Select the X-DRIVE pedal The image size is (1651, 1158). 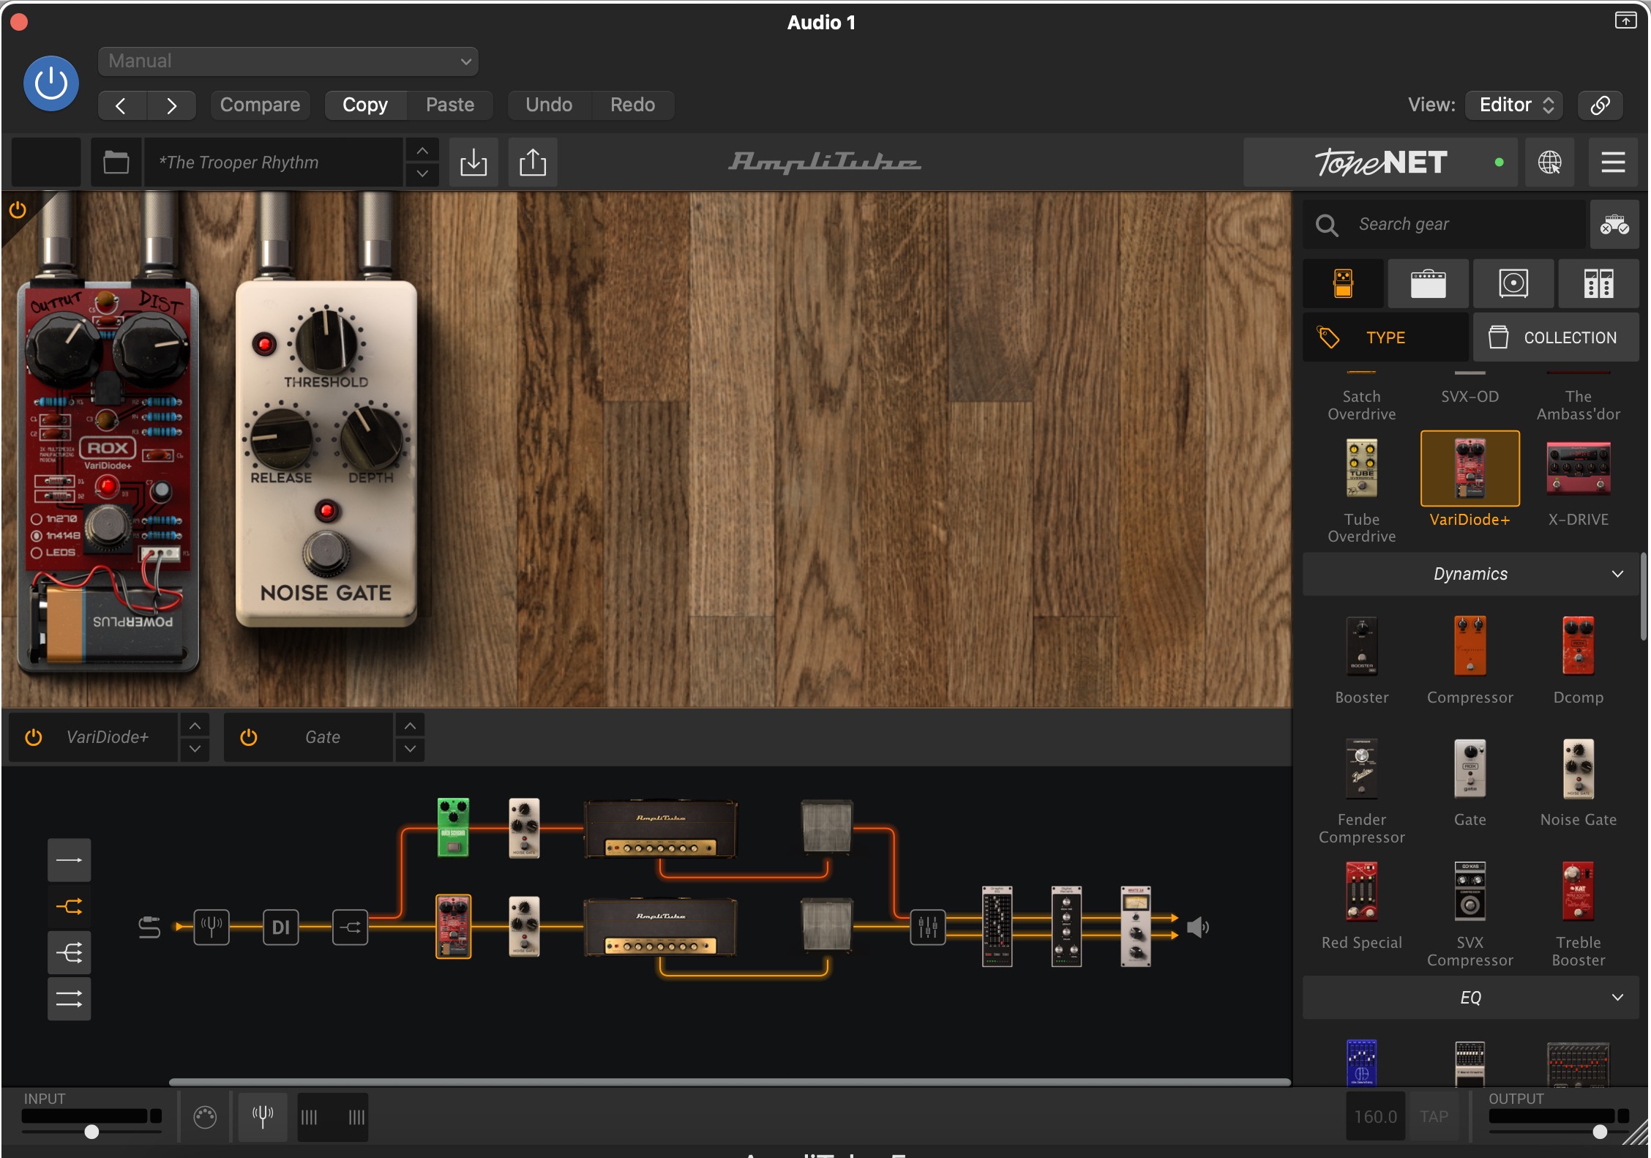1578,468
